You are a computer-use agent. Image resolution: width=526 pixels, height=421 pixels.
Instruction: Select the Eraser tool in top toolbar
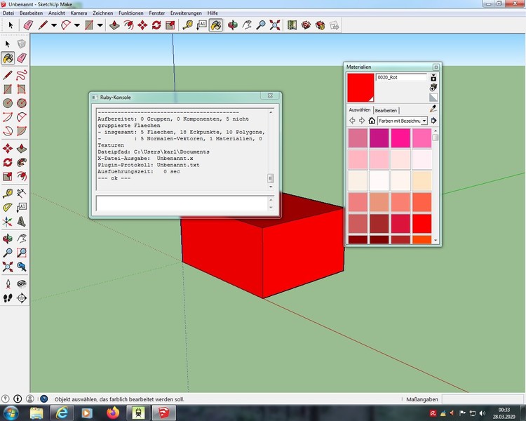click(28, 25)
